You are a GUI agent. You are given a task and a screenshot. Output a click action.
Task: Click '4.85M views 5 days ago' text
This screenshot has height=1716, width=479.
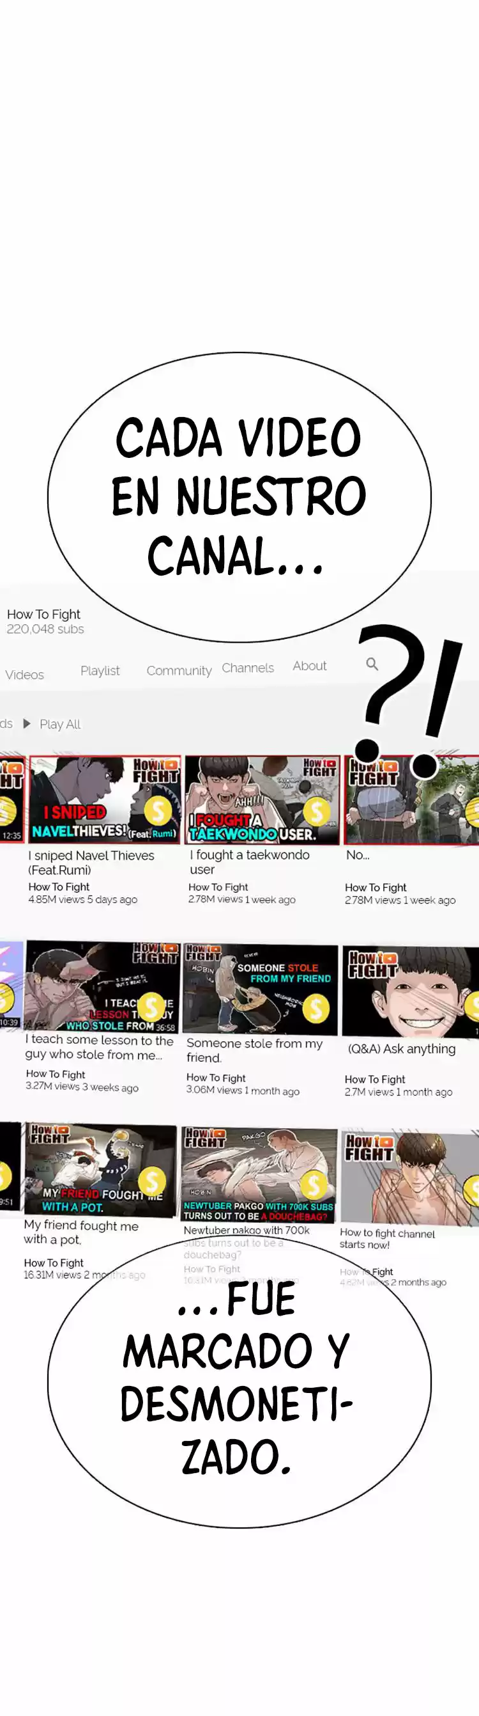pyautogui.click(x=82, y=899)
